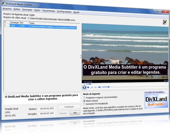The width and height of the screenshot is (170, 134).
Task: Open the Arquivo menu
Action: pos(7,9)
